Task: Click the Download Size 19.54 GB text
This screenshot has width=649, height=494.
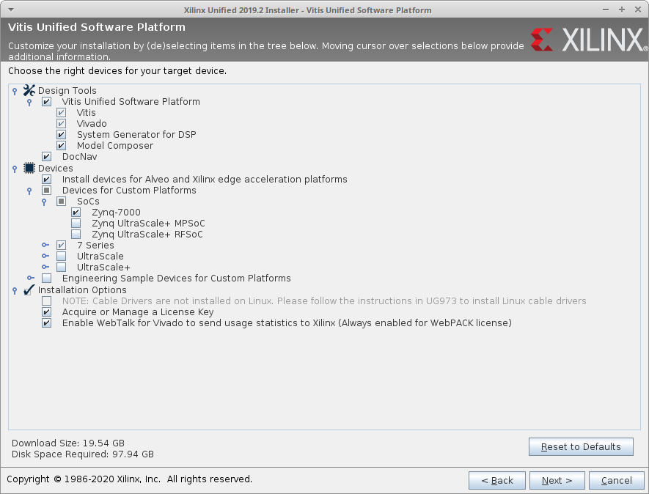Action: click(x=68, y=443)
